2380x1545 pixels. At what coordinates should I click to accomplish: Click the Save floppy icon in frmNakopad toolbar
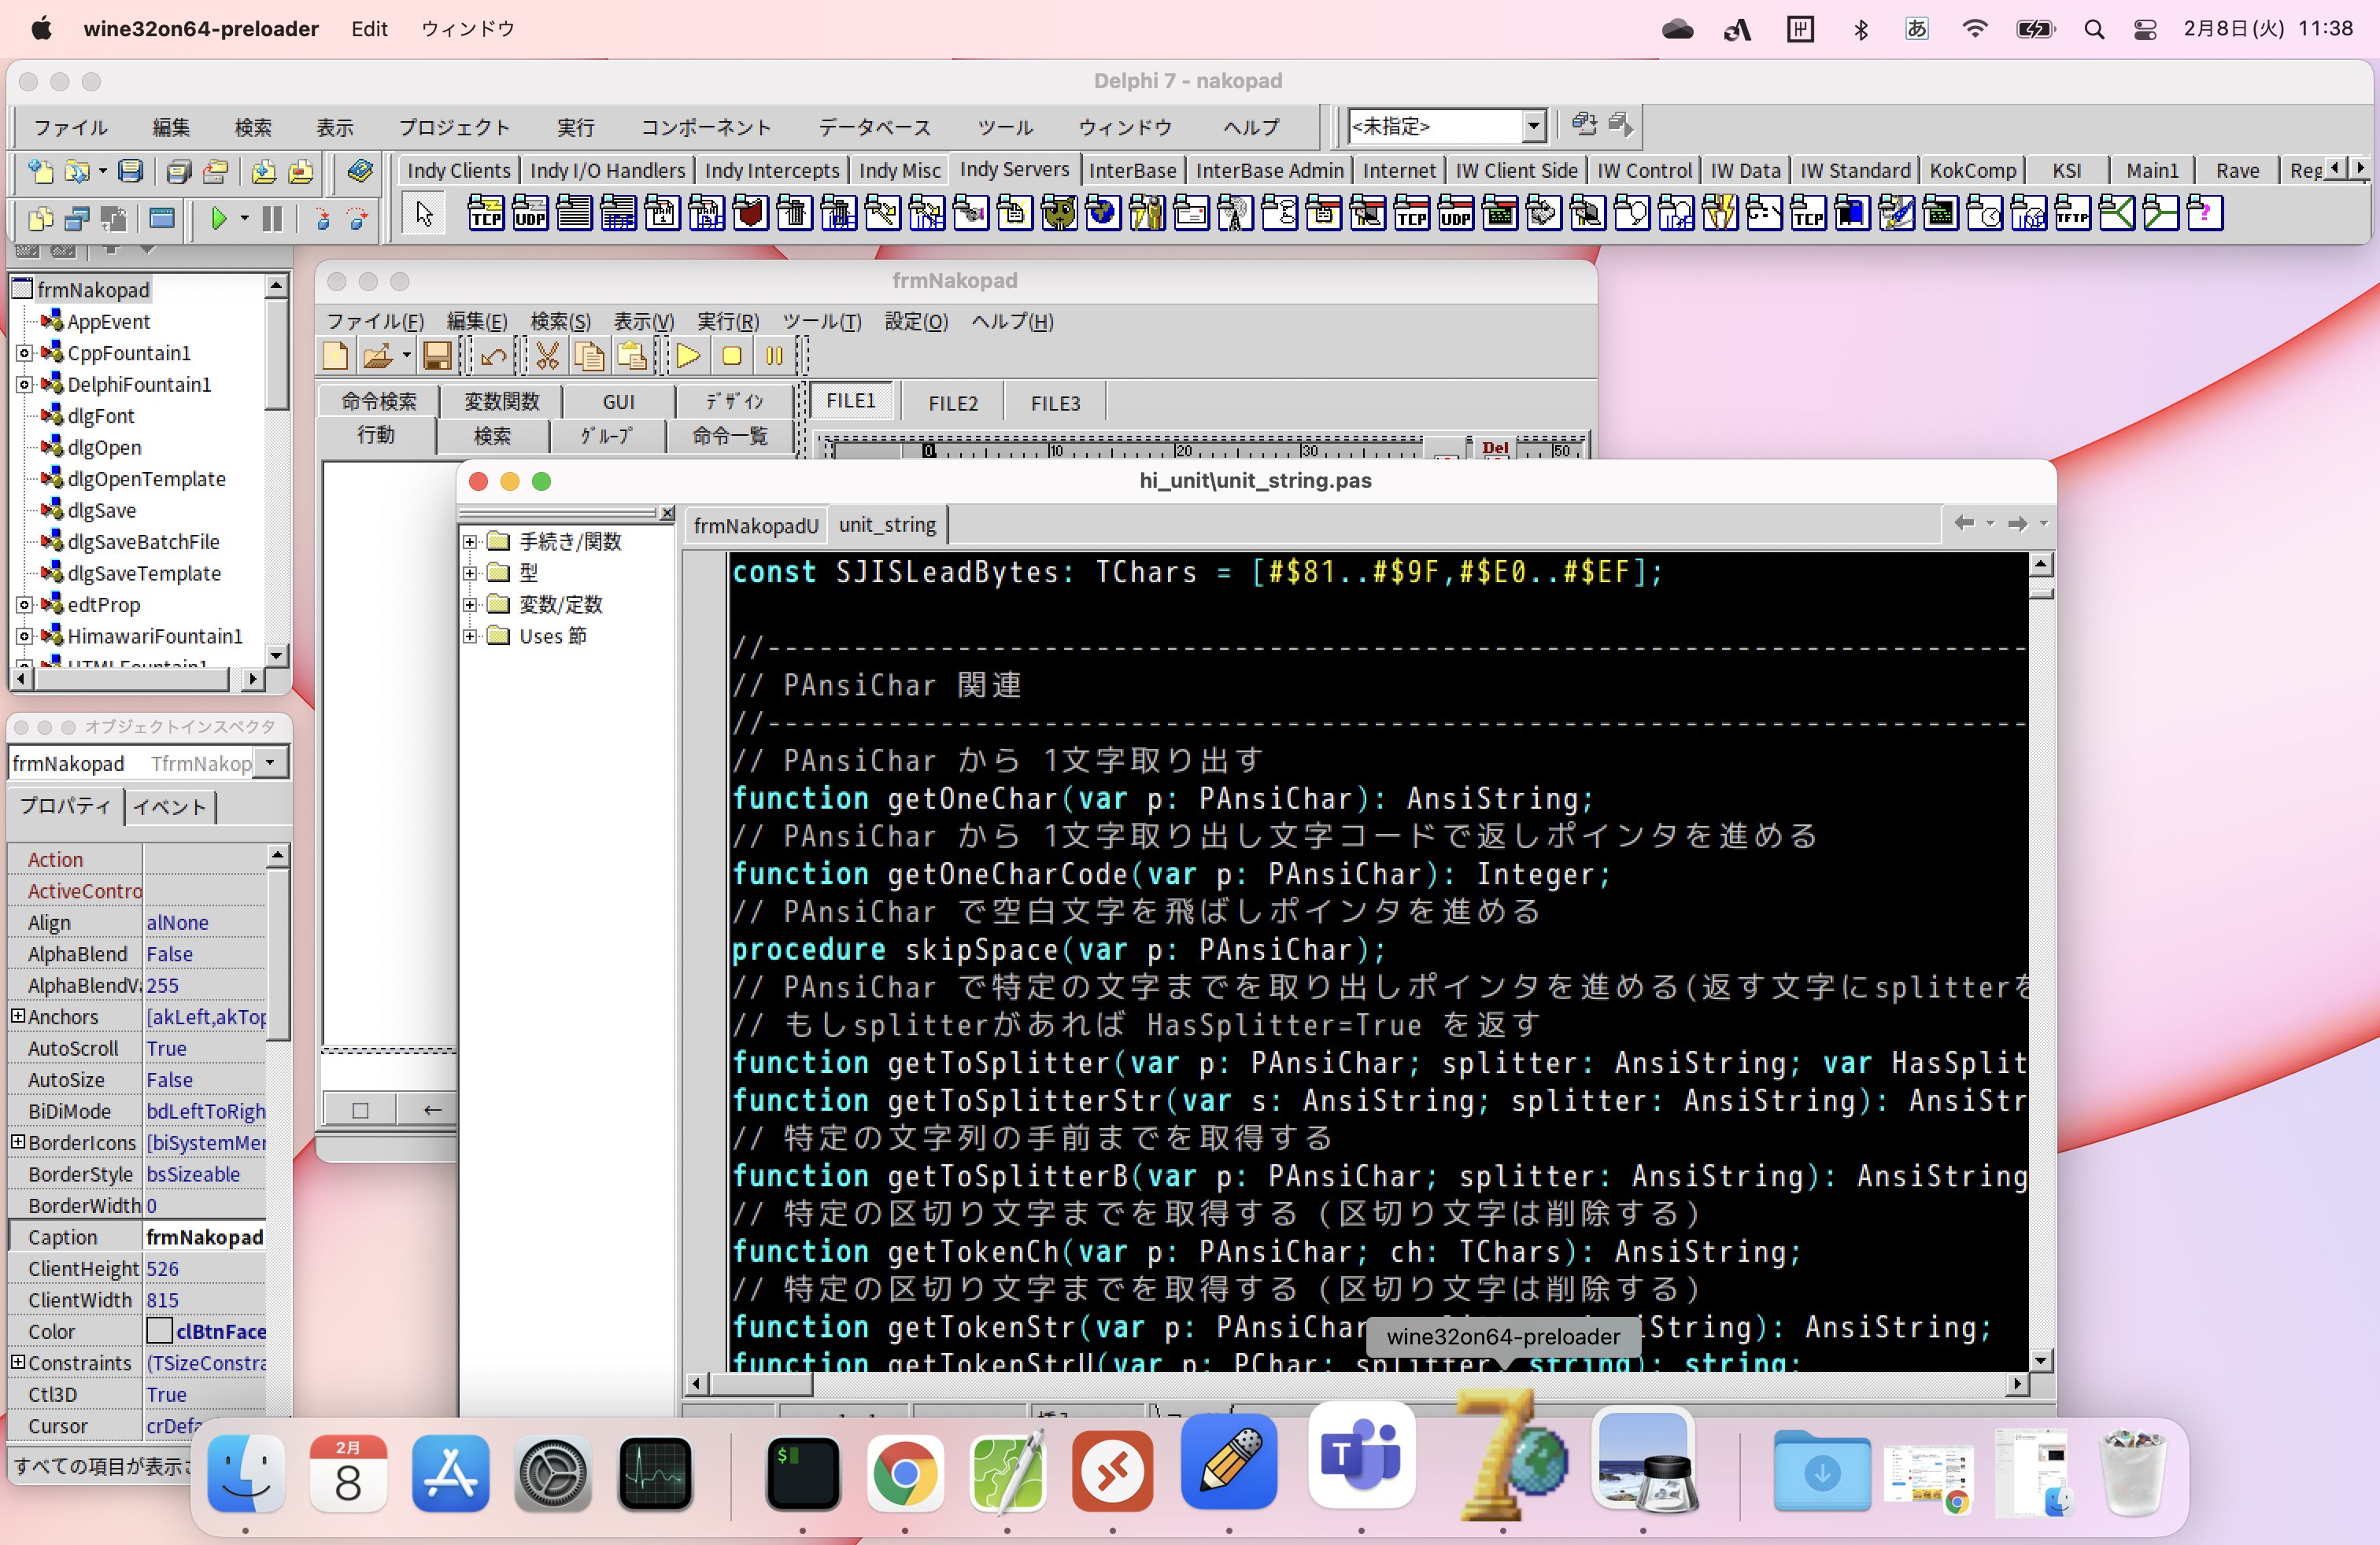click(437, 356)
